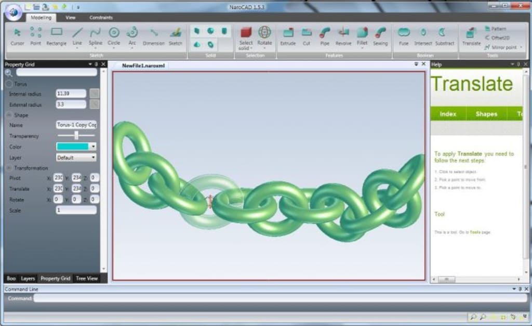Open the Layer Default dropdown
This screenshot has height=326, width=532.
pyautogui.click(x=94, y=157)
